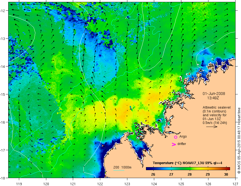Click the cyan 200 1000m depth contour line sample
This screenshot has height=186, width=241.
[119, 170]
